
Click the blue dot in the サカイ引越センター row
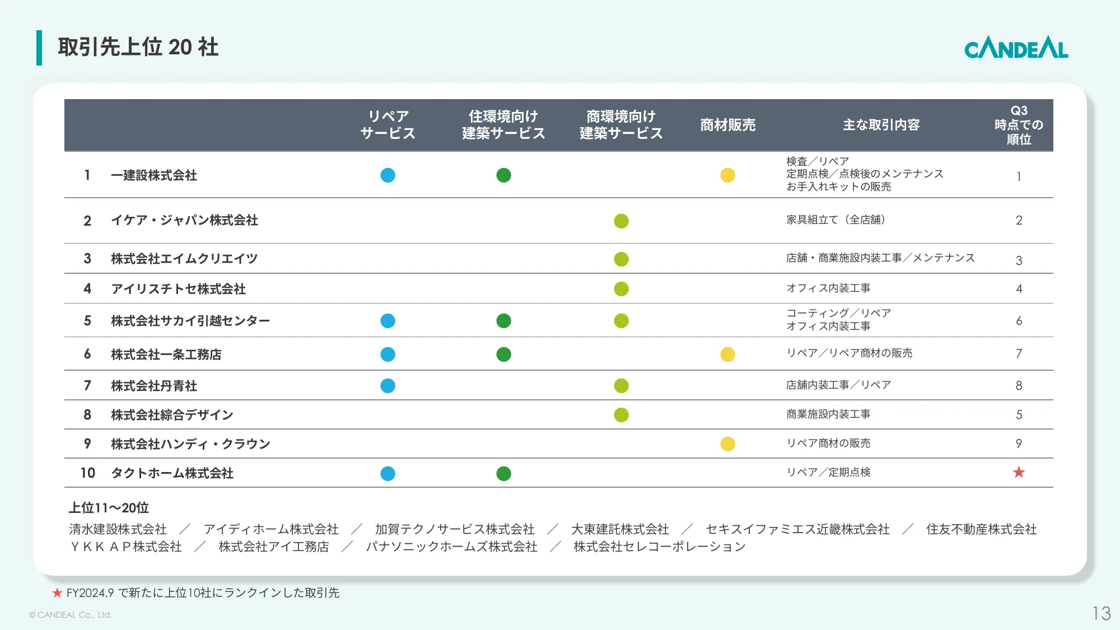(388, 321)
